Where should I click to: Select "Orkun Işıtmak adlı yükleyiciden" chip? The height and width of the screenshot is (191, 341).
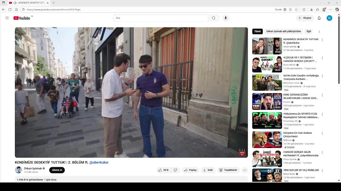[283, 31]
